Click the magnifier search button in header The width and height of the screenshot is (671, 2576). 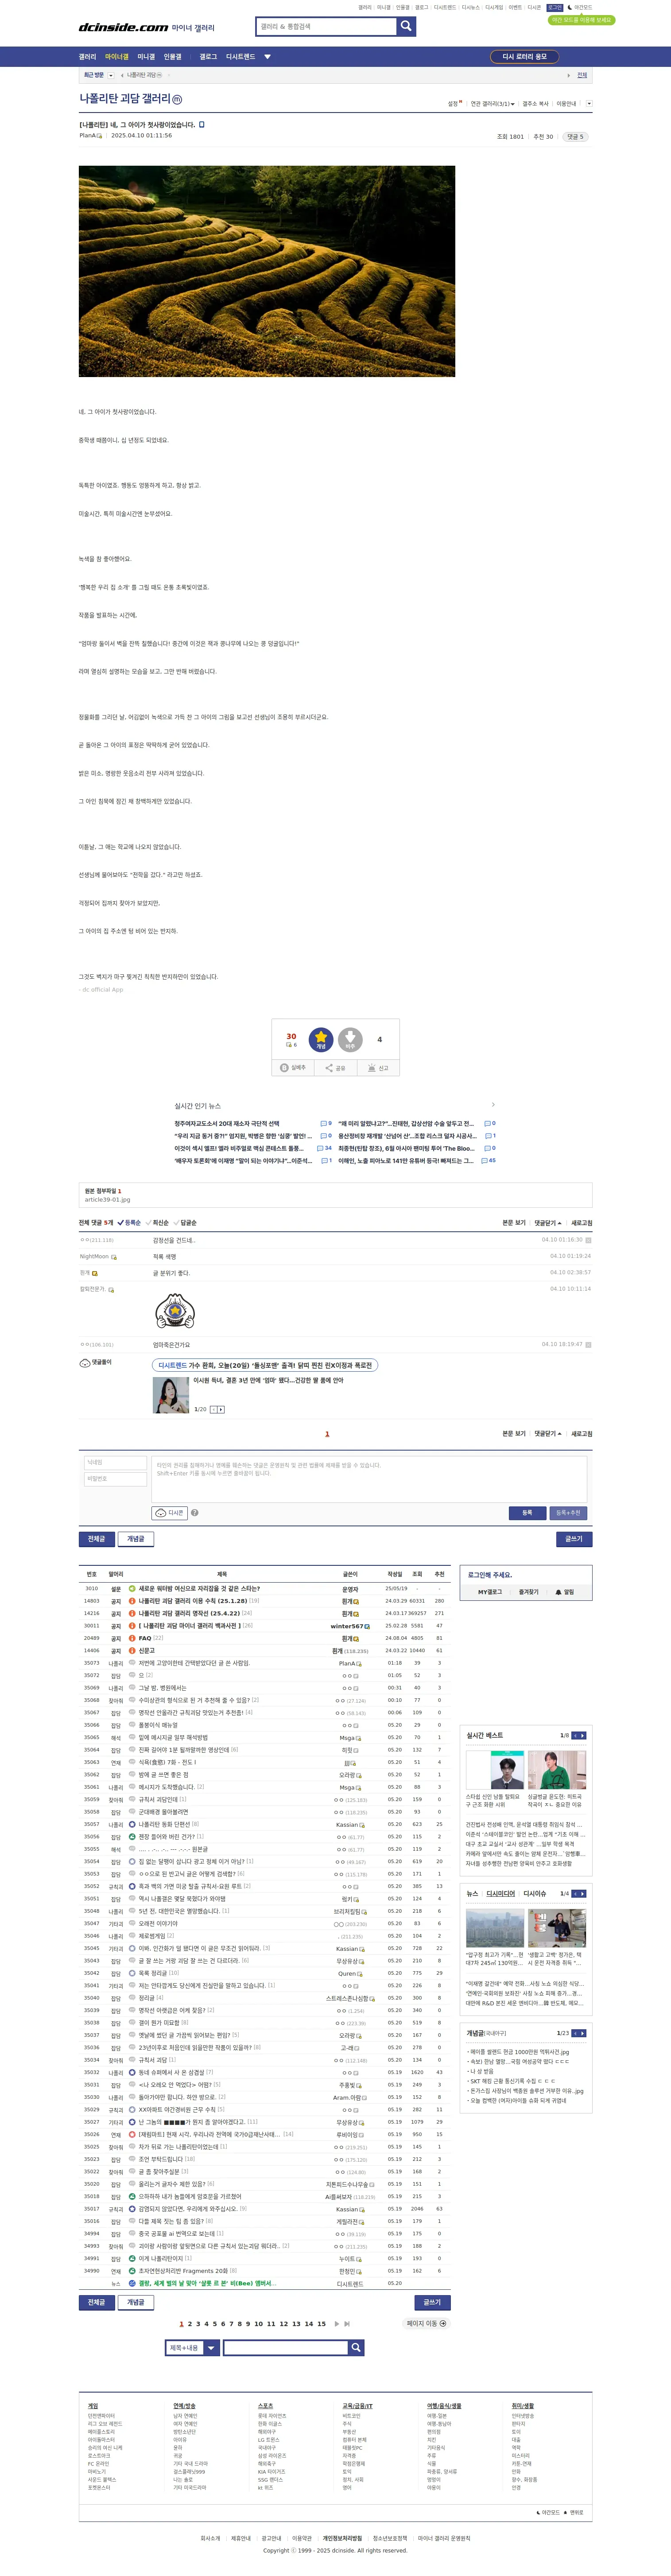pyautogui.click(x=406, y=26)
